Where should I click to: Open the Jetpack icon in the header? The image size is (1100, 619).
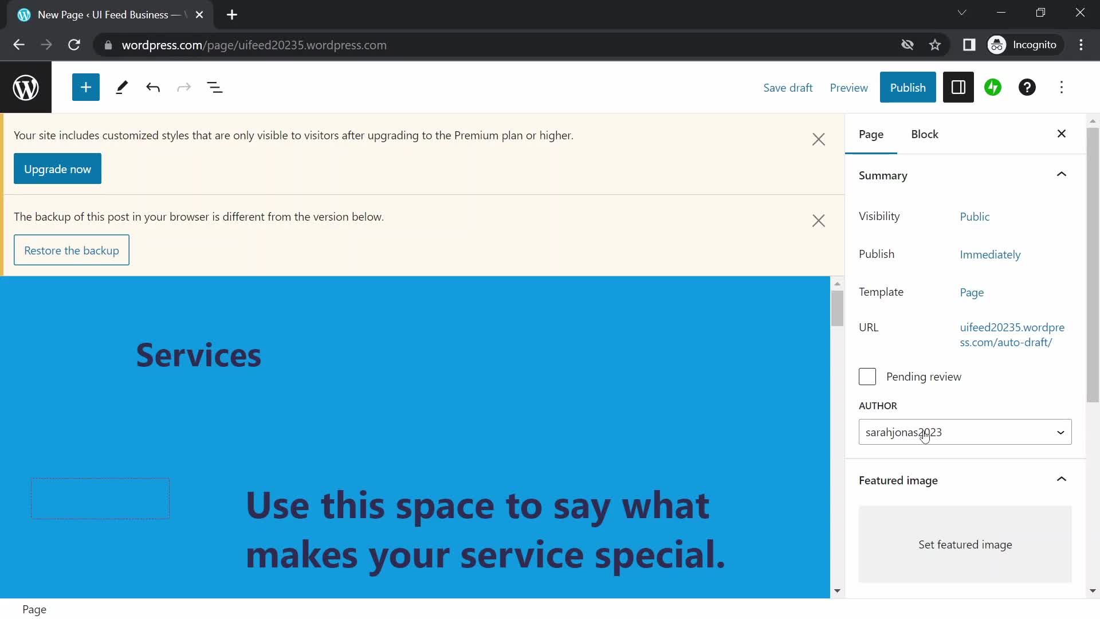point(993,87)
